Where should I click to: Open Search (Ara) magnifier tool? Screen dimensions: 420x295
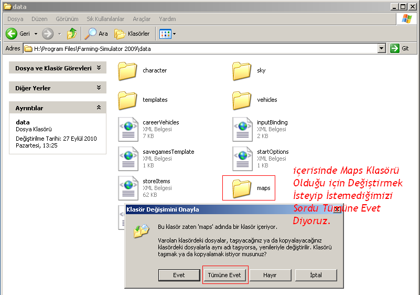point(91,34)
